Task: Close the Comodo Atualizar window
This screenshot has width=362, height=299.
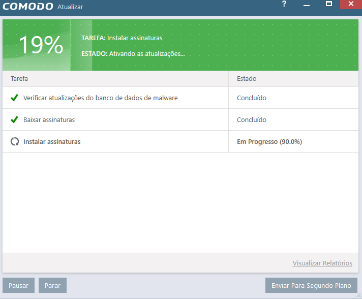Action: tap(351, 4)
